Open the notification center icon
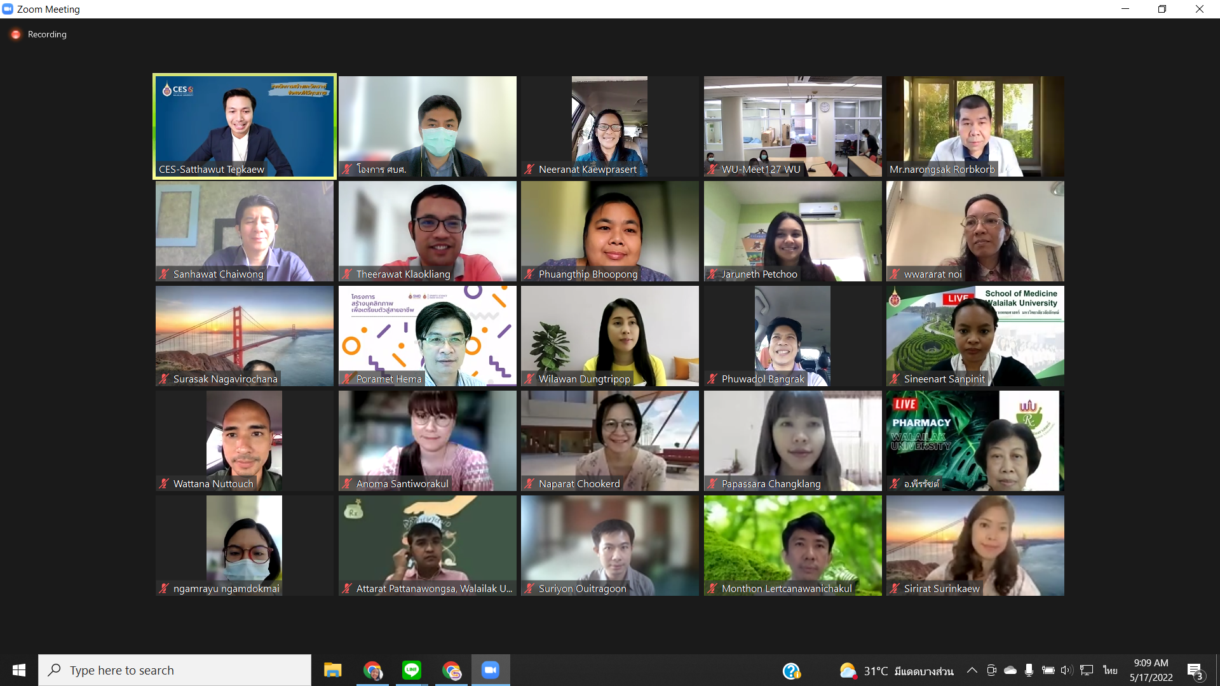This screenshot has width=1220, height=686. (1195, 671)
